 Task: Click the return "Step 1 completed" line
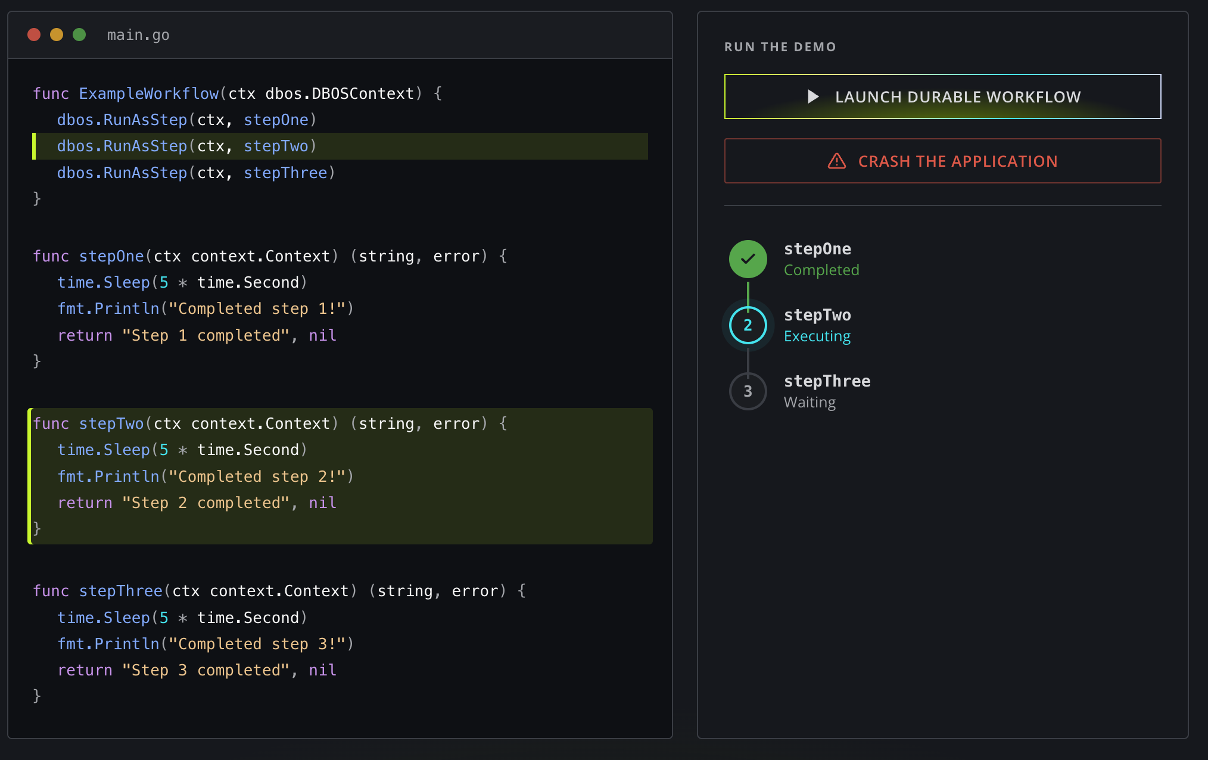(197, 335)
